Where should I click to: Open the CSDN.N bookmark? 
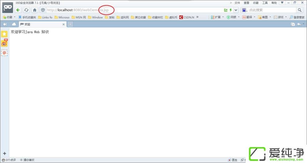pos(187,17)
